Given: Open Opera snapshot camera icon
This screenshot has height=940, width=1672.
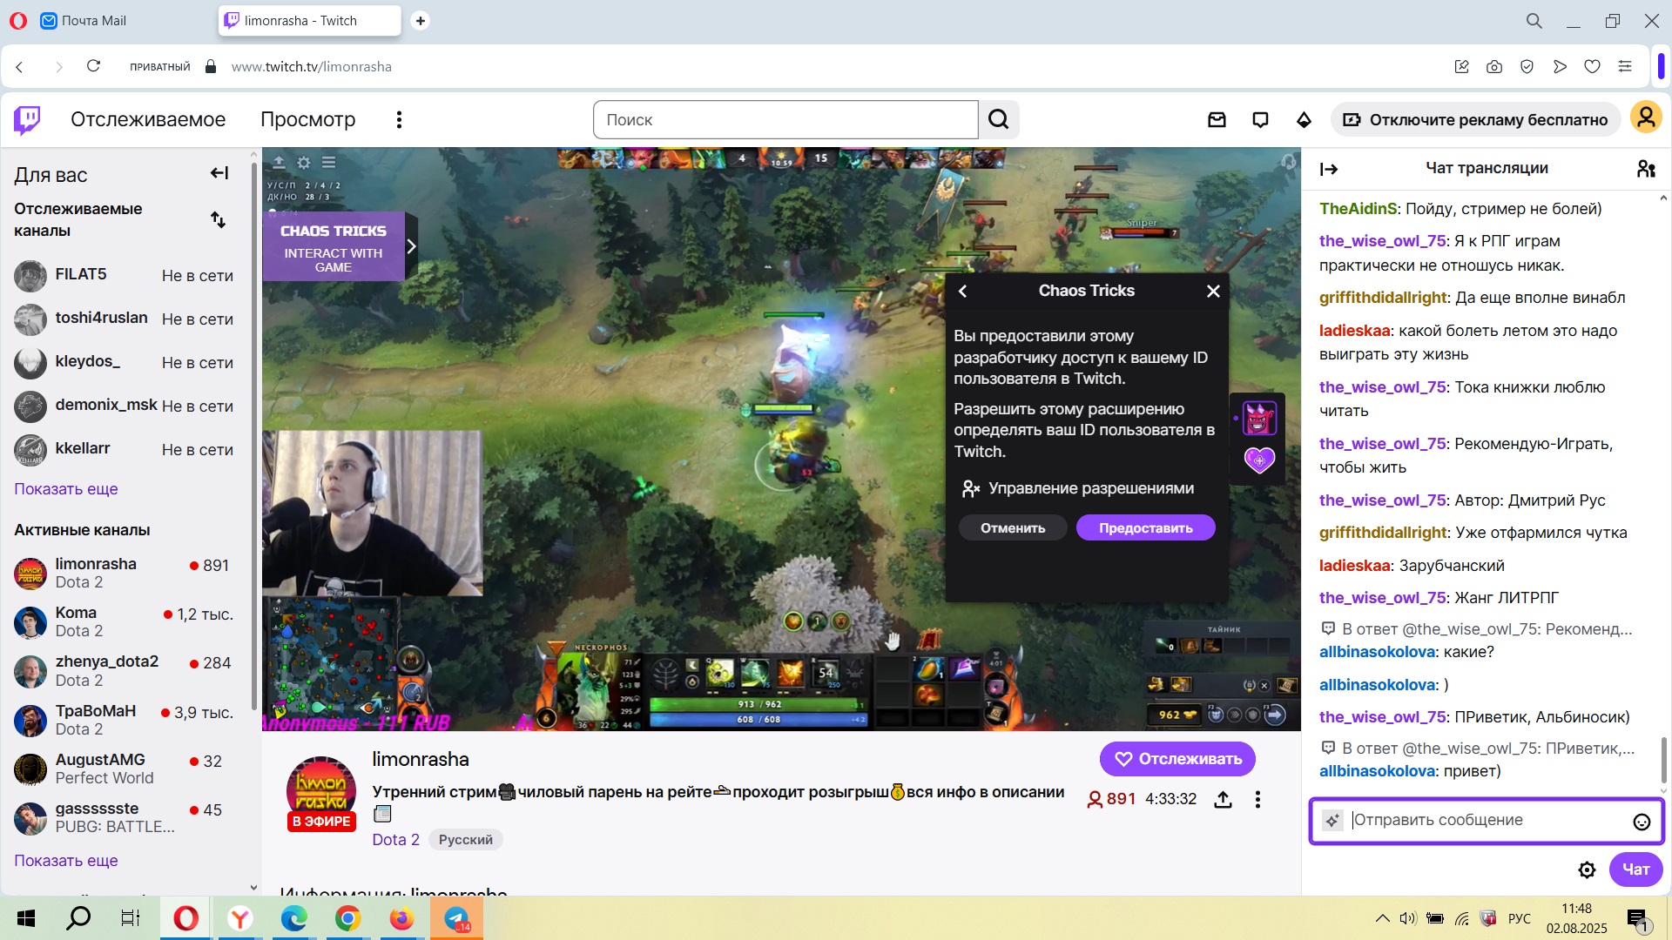Looking at the screenshot, I should pos(1494,66).
